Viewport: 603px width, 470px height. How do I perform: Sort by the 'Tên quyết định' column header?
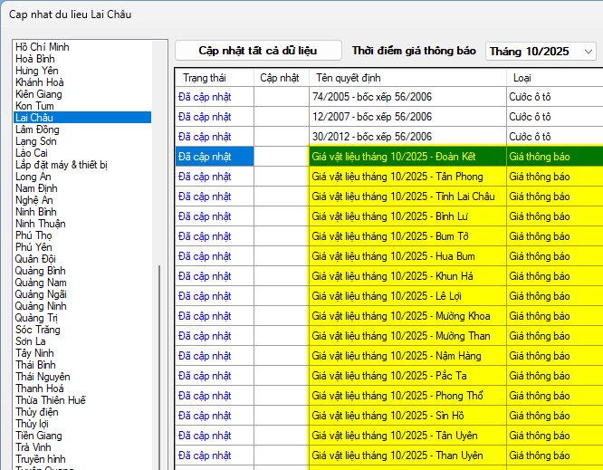click(349, 78)
